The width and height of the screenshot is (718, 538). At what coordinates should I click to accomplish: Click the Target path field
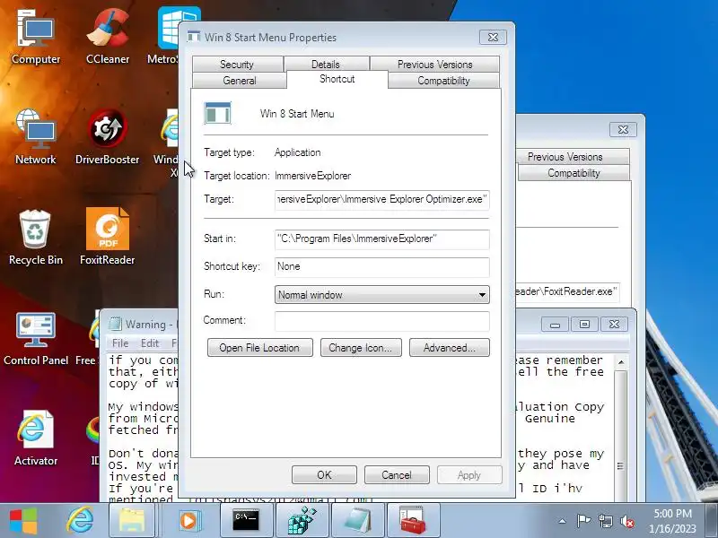[x=382, y=200]
